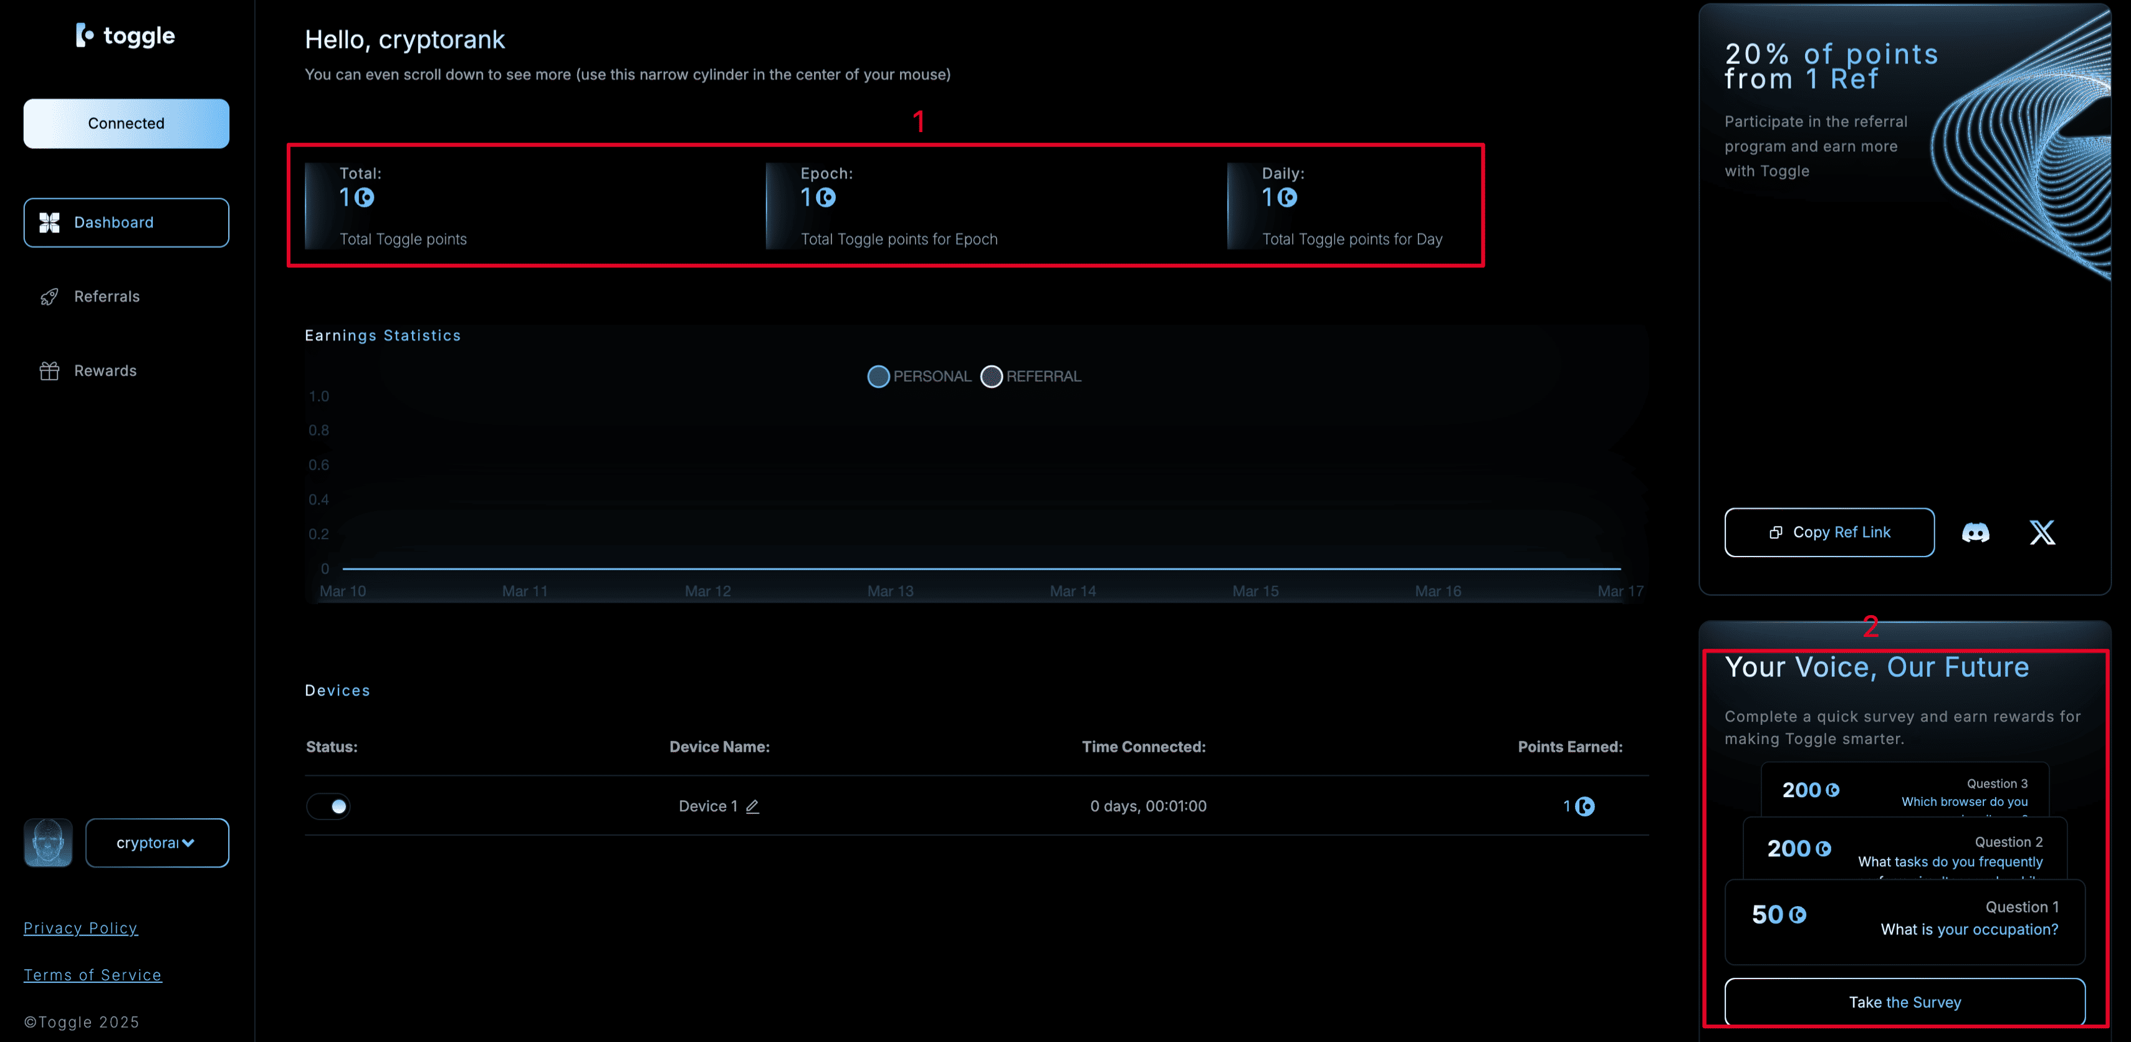Click the 'Your Voice, Our Future' heading

coord(1876,667)
